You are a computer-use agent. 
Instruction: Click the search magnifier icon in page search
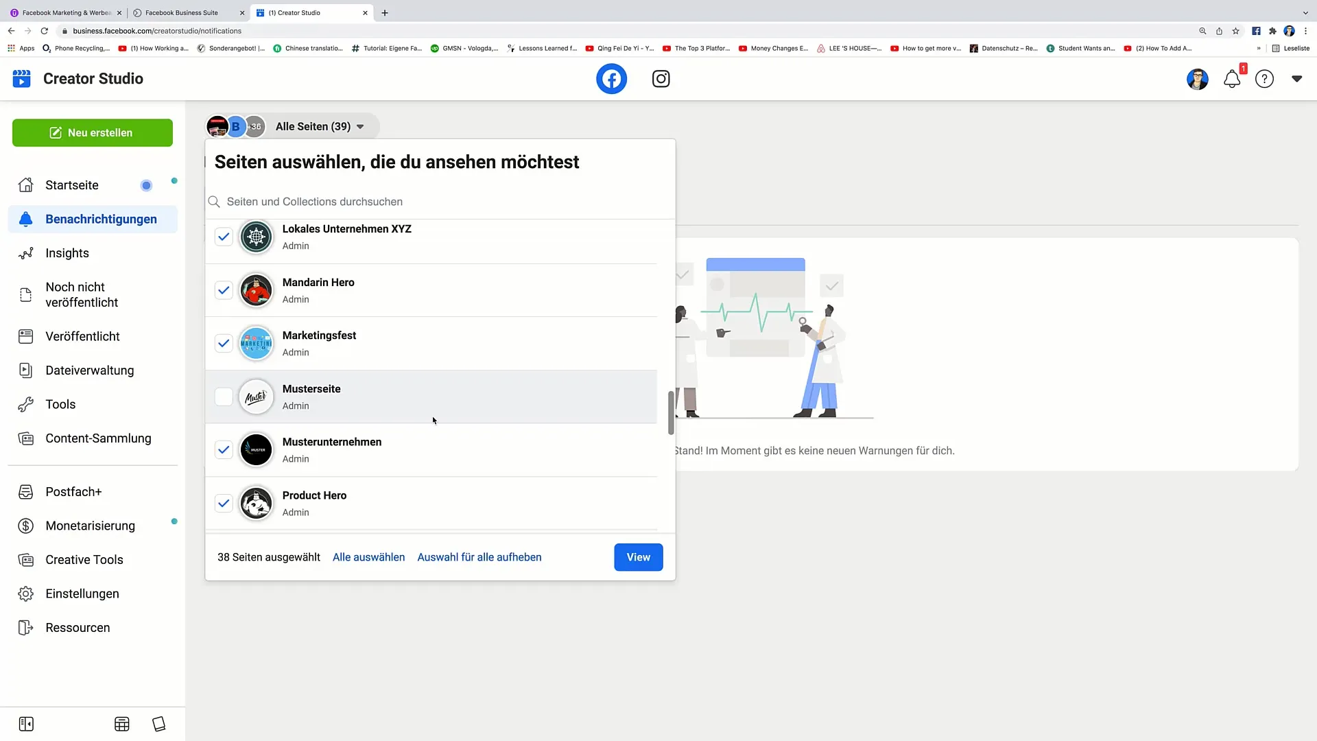[x=214, y=202]
